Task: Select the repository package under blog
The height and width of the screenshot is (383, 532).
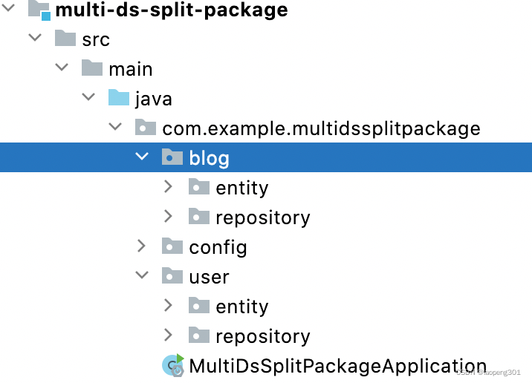Action: 262,217
